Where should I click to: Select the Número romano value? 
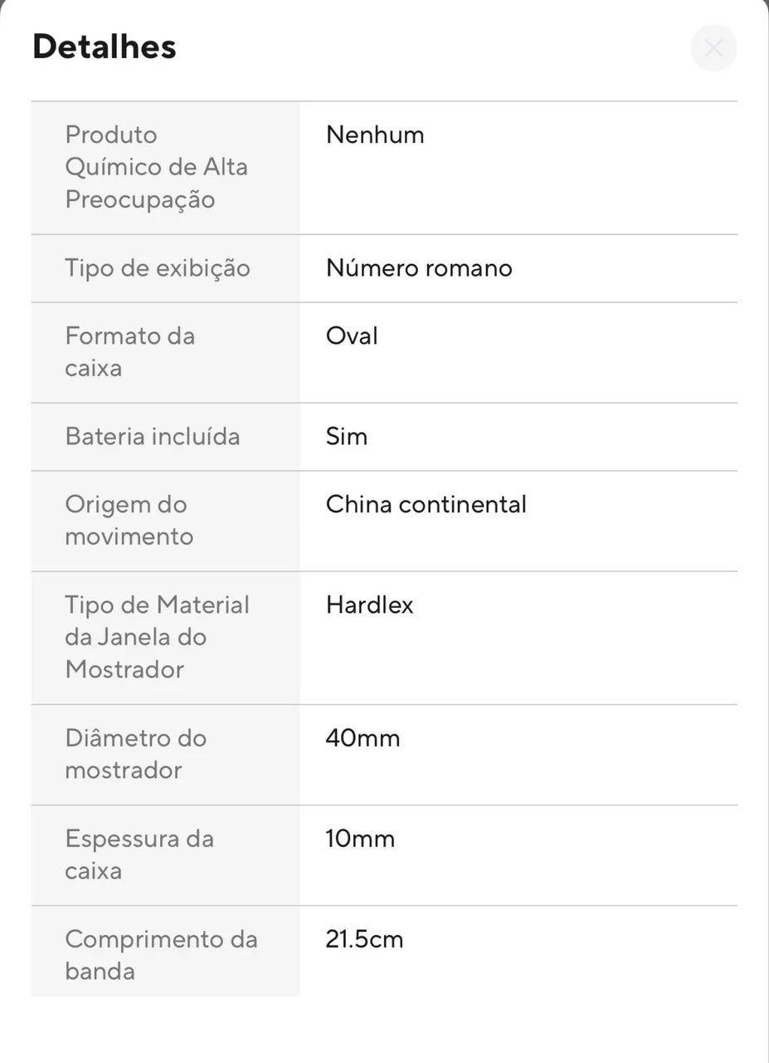pos(419,268)
